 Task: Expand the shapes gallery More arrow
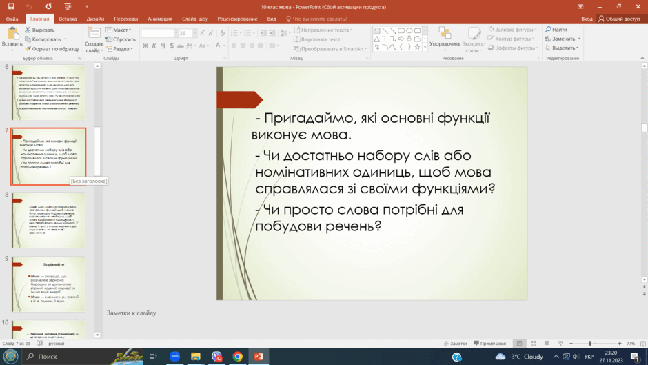(425, 47)
